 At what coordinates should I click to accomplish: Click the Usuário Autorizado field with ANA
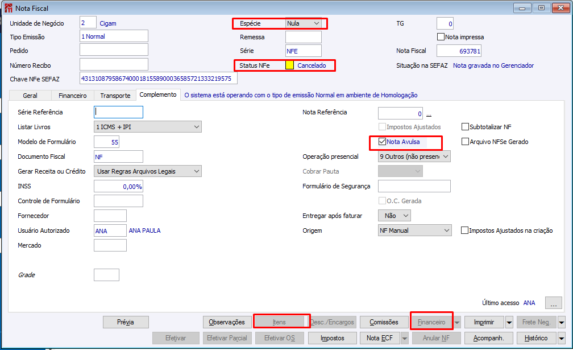point(110,230)
